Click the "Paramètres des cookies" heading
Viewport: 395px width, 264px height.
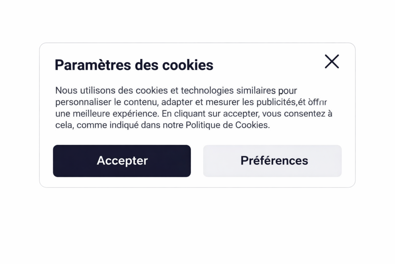pos(134,65)
